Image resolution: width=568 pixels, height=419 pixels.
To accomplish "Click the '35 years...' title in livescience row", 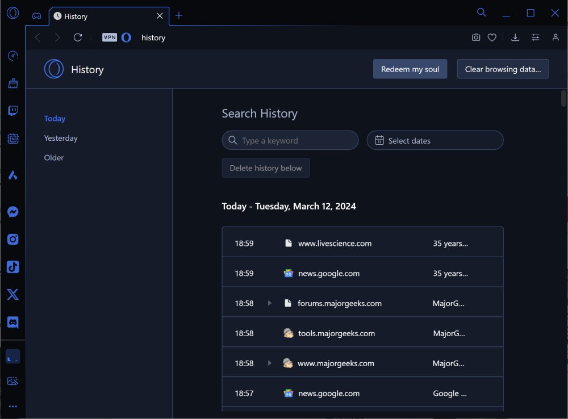I will (450, 244).
